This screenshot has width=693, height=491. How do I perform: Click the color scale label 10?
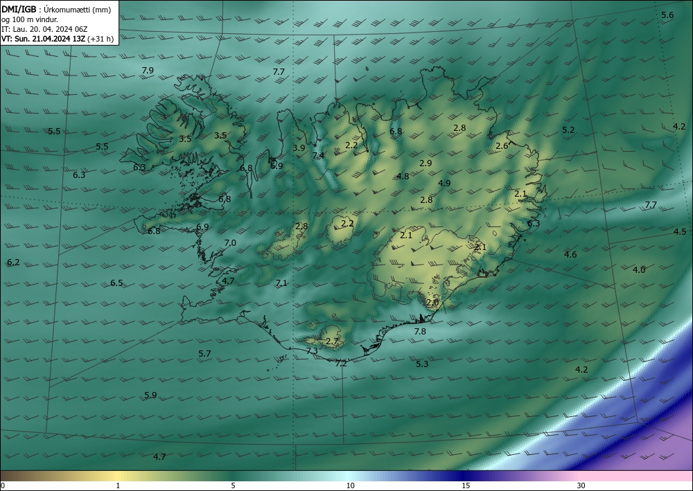pos(351,485)
